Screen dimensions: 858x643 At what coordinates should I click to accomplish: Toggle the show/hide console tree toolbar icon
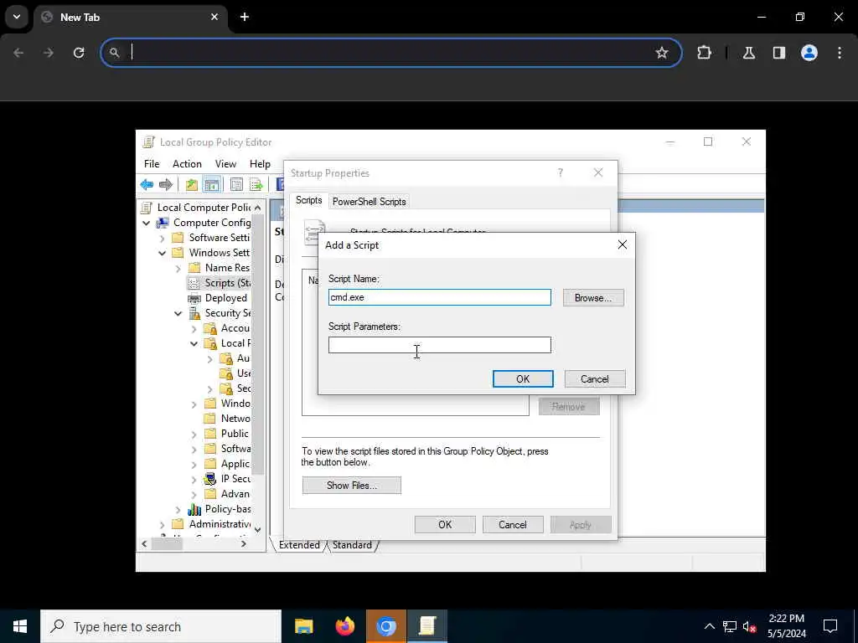click(211, 185)
